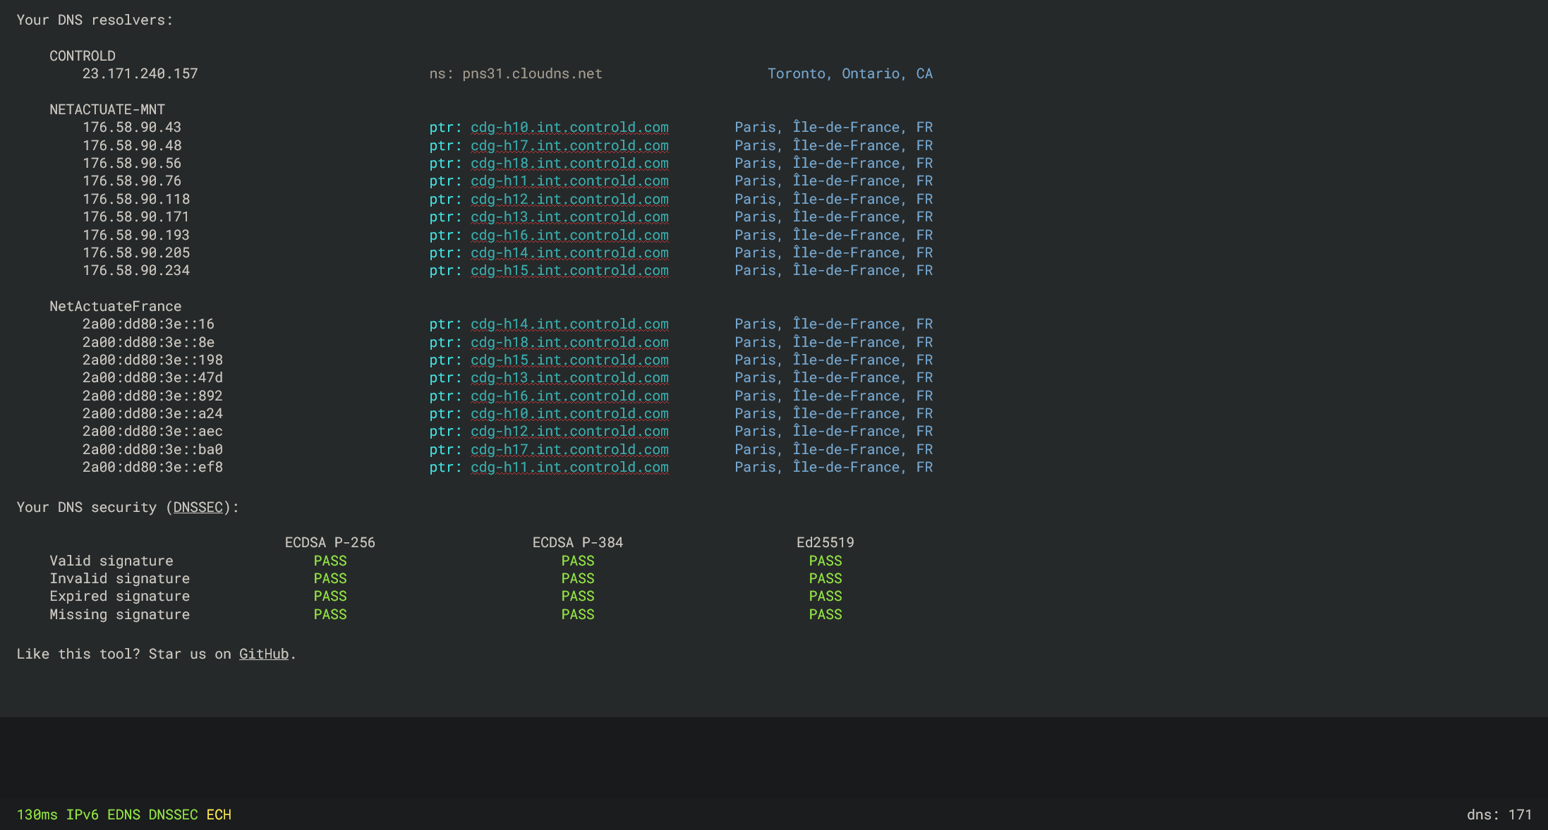Click the NetActuateFrance group name
This screenshot has height=830, width=1548.
click(116, 306)
